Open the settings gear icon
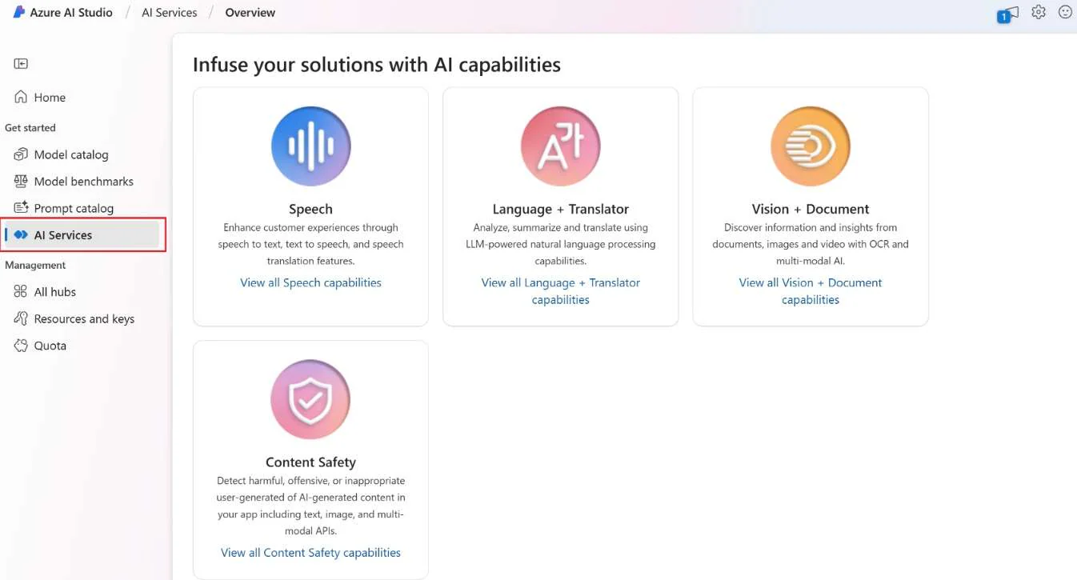 coord(1039,12)
